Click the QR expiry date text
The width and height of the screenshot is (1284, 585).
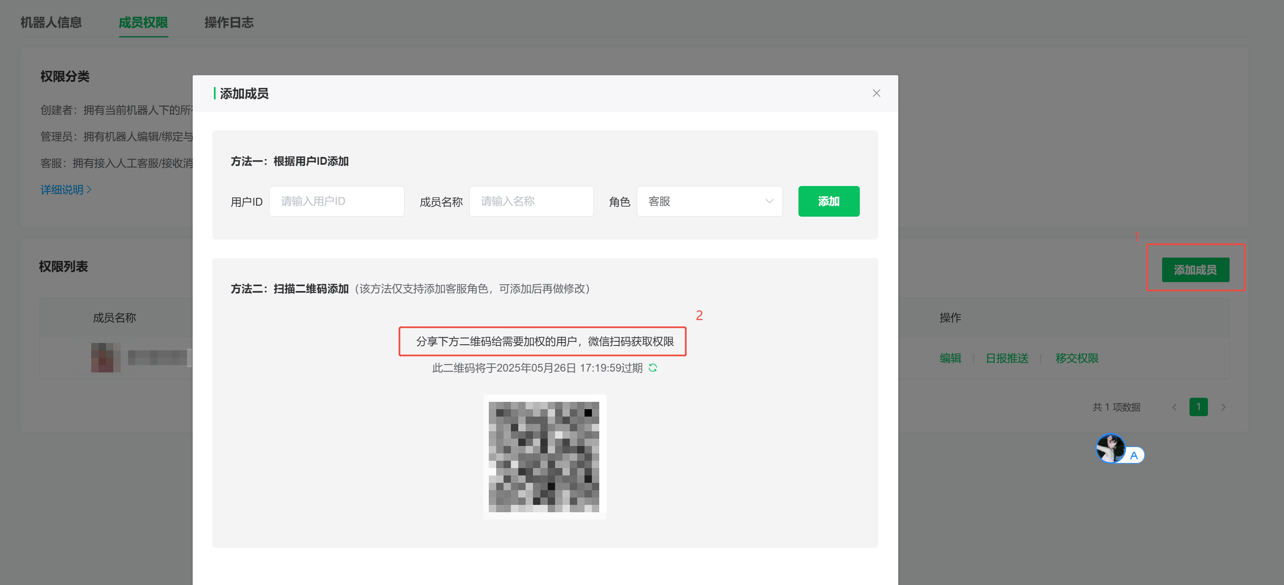537,368
